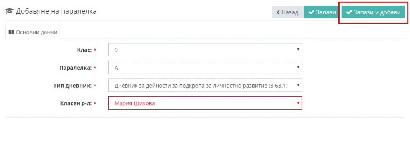Click the arrow of the Клас dropdown
Screen dimensions: 410x144
click(298, 49)
